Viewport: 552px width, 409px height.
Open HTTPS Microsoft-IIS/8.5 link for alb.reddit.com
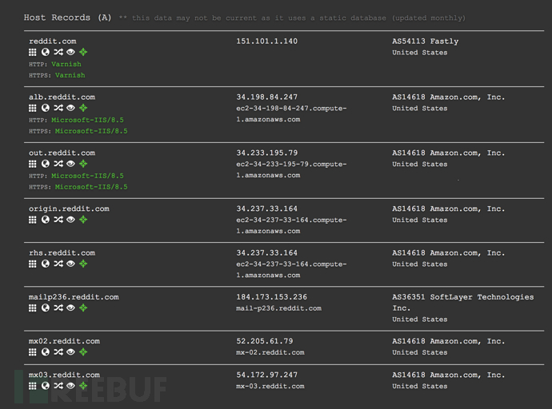[x=91, y=131]
